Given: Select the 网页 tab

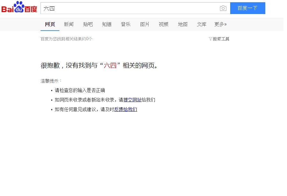Looking at the screenshot, I should coord(50,24).
